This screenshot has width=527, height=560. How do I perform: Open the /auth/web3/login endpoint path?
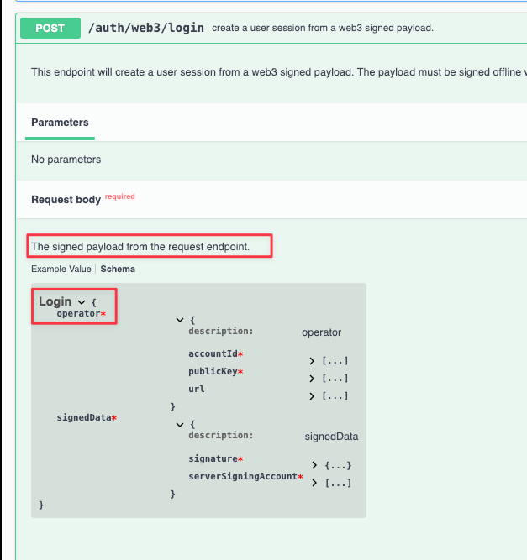tap(146, 28)
